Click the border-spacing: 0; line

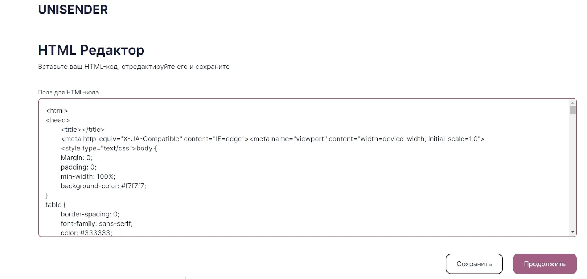[x=90, y=214]
